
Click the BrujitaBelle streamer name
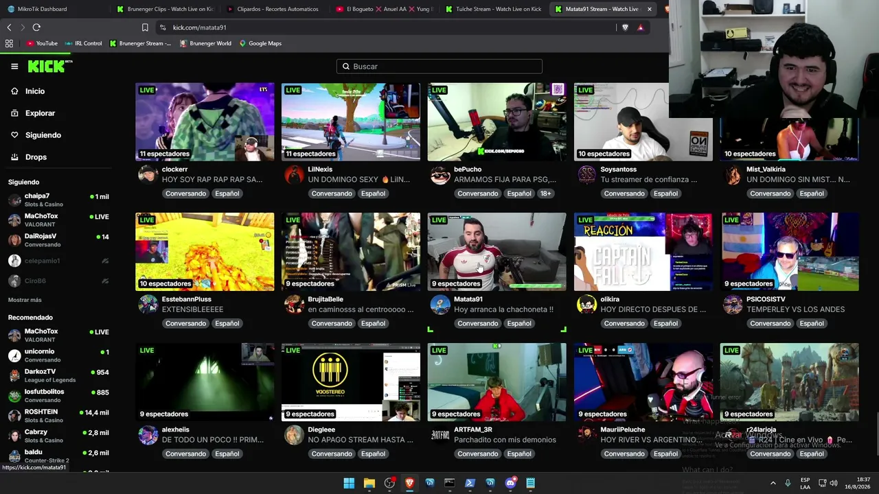tap(326, 299)
